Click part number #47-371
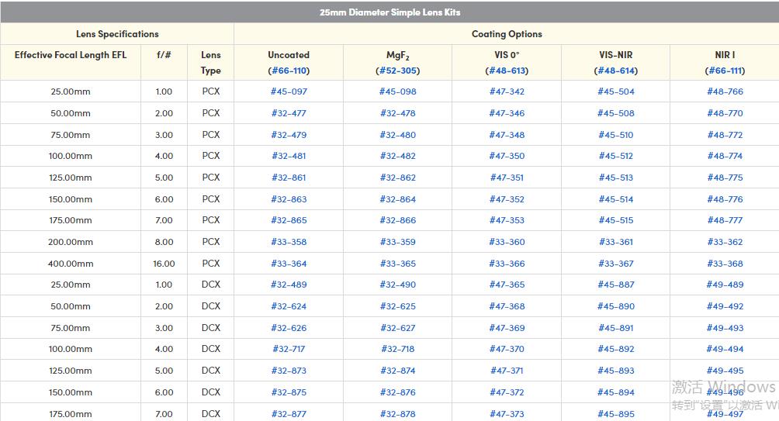The width and height of the screenshot is (779, 421). tap(507, 371)
